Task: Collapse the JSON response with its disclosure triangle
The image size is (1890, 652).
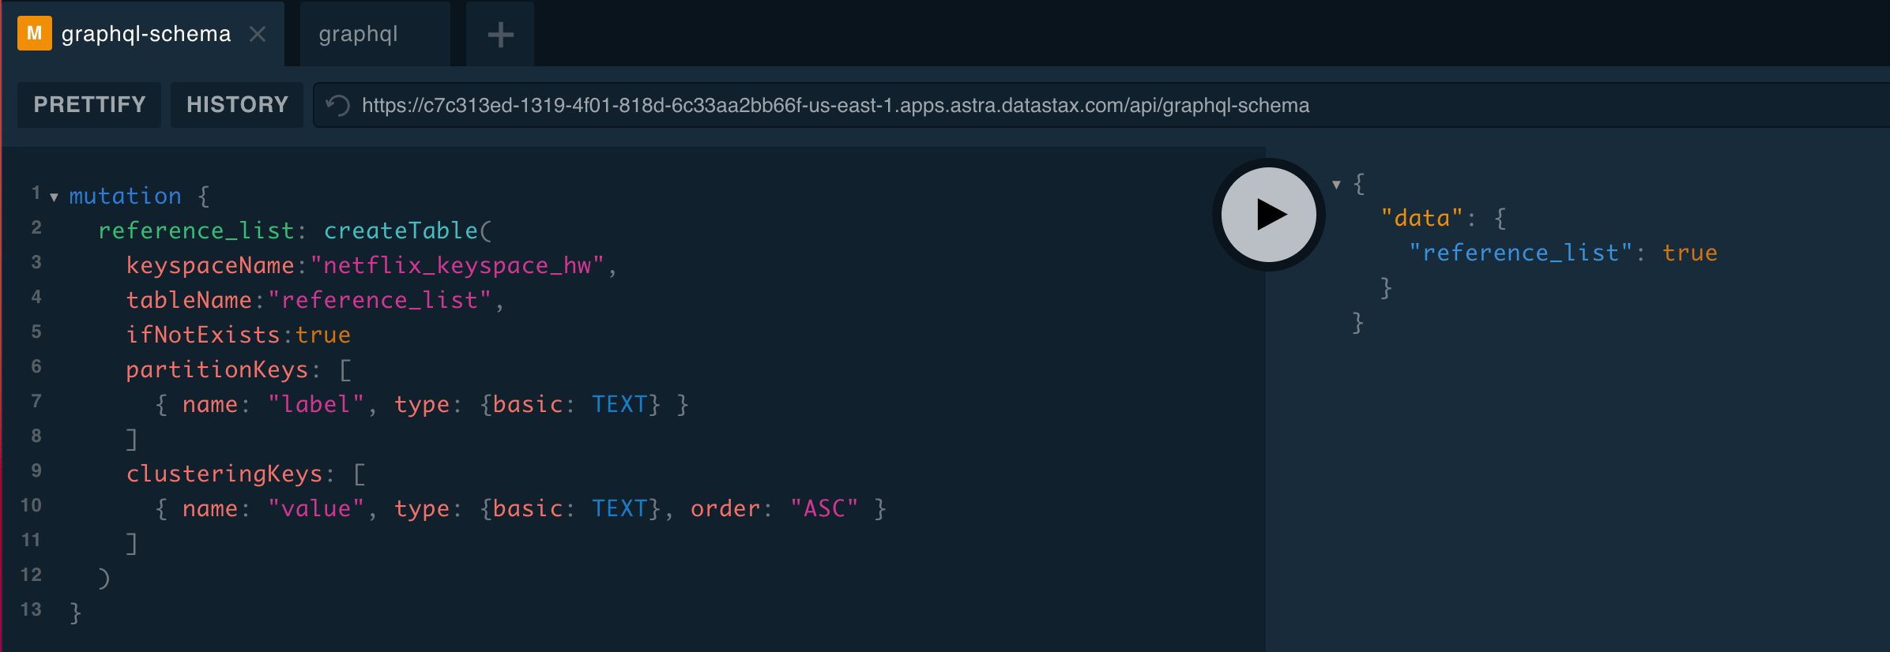Action: 1336,183
